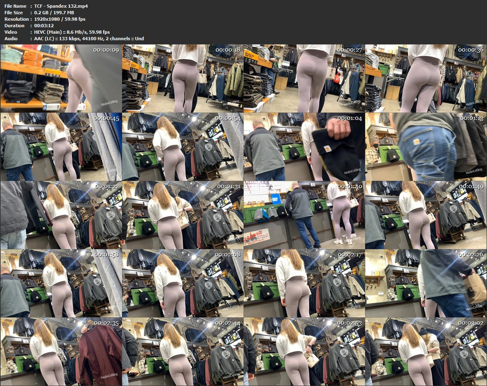Select the last thumbnail at 00:03:02
This screenshot has width=487, height=386.
pyautogui.click(x=425, y=352)
